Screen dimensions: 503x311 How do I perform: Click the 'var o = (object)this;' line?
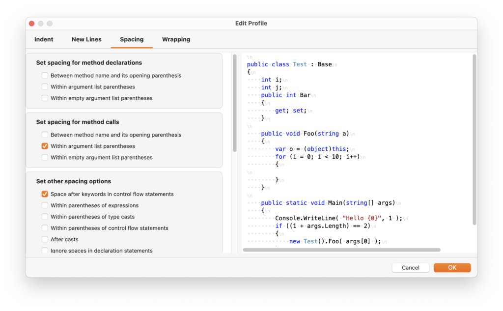(x=312, y=149)
